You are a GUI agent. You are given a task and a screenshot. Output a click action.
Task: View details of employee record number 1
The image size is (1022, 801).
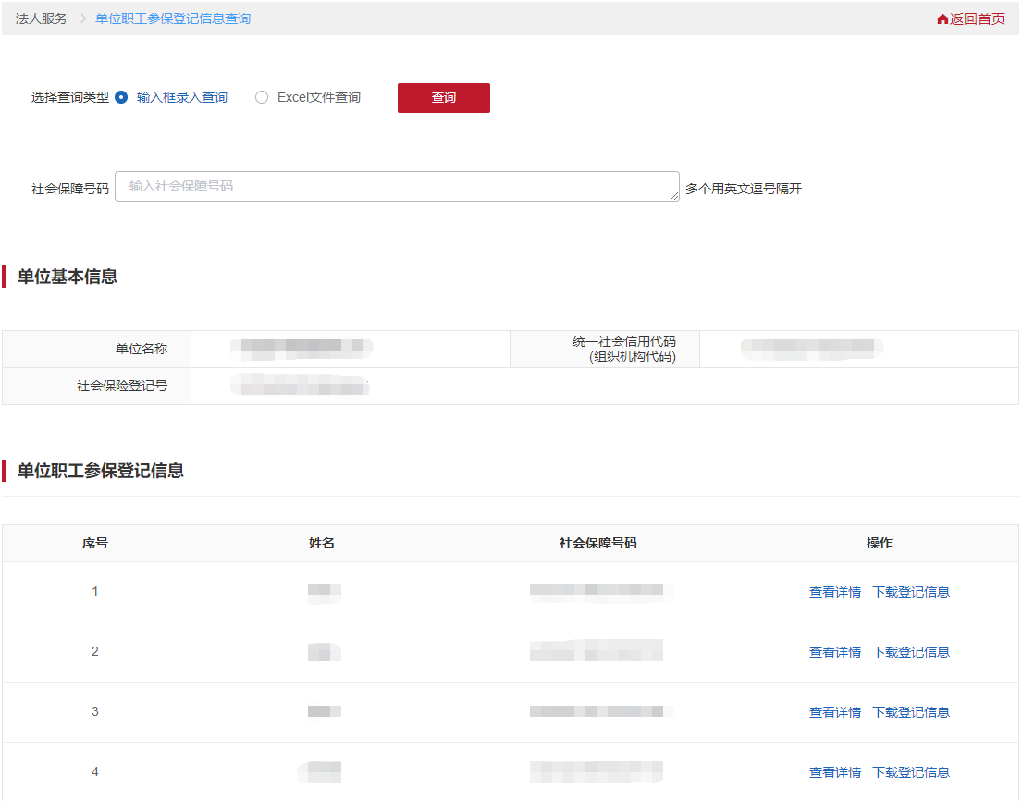833,591
